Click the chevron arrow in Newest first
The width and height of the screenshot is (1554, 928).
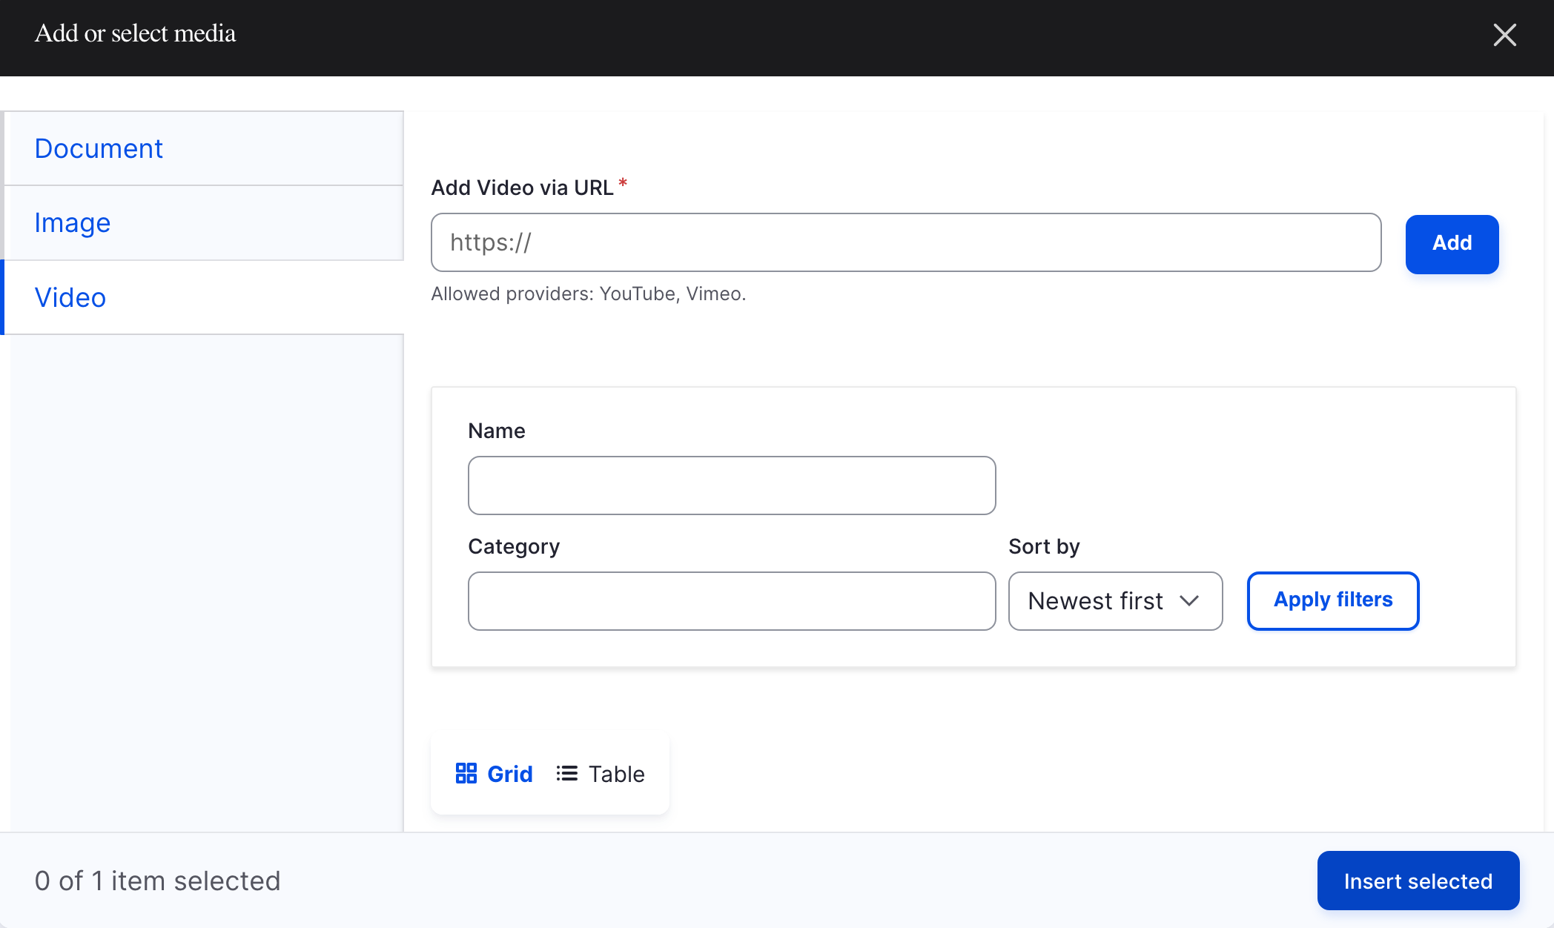click(x=1189, y=601)
